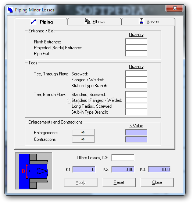This screenshot has height=203, width=193.
Task: Click the 'Long Radius, Screwed:' label
Action: click(92, 106)
